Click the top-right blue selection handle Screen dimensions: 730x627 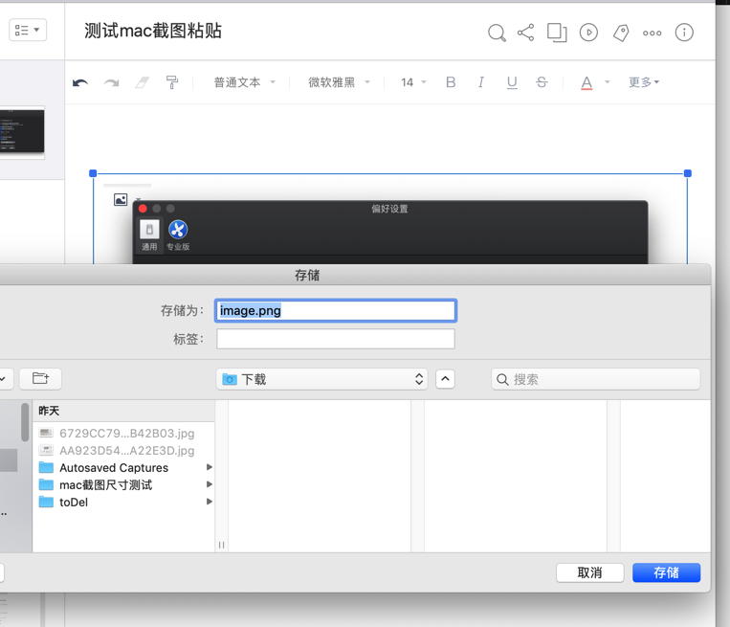pos(688,173)
